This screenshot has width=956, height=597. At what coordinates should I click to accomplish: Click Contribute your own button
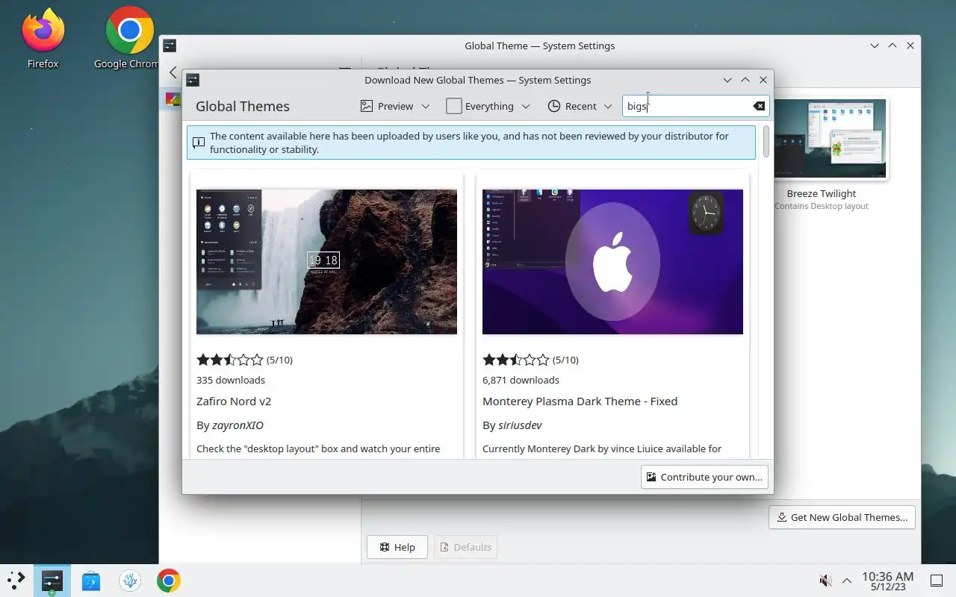click(x=704, y=477)
